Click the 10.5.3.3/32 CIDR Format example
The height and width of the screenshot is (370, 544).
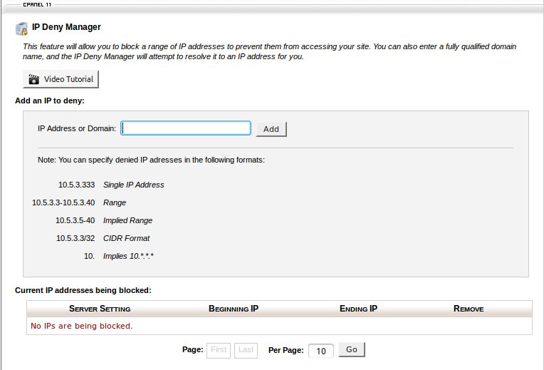(x=75, y=238)
